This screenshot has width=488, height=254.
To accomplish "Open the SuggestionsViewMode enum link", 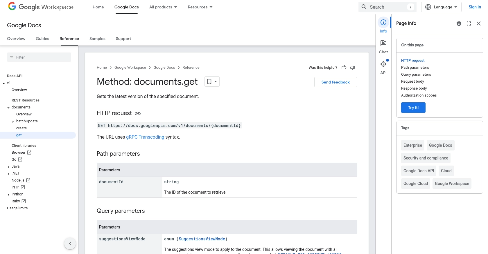I will (202, 239).
